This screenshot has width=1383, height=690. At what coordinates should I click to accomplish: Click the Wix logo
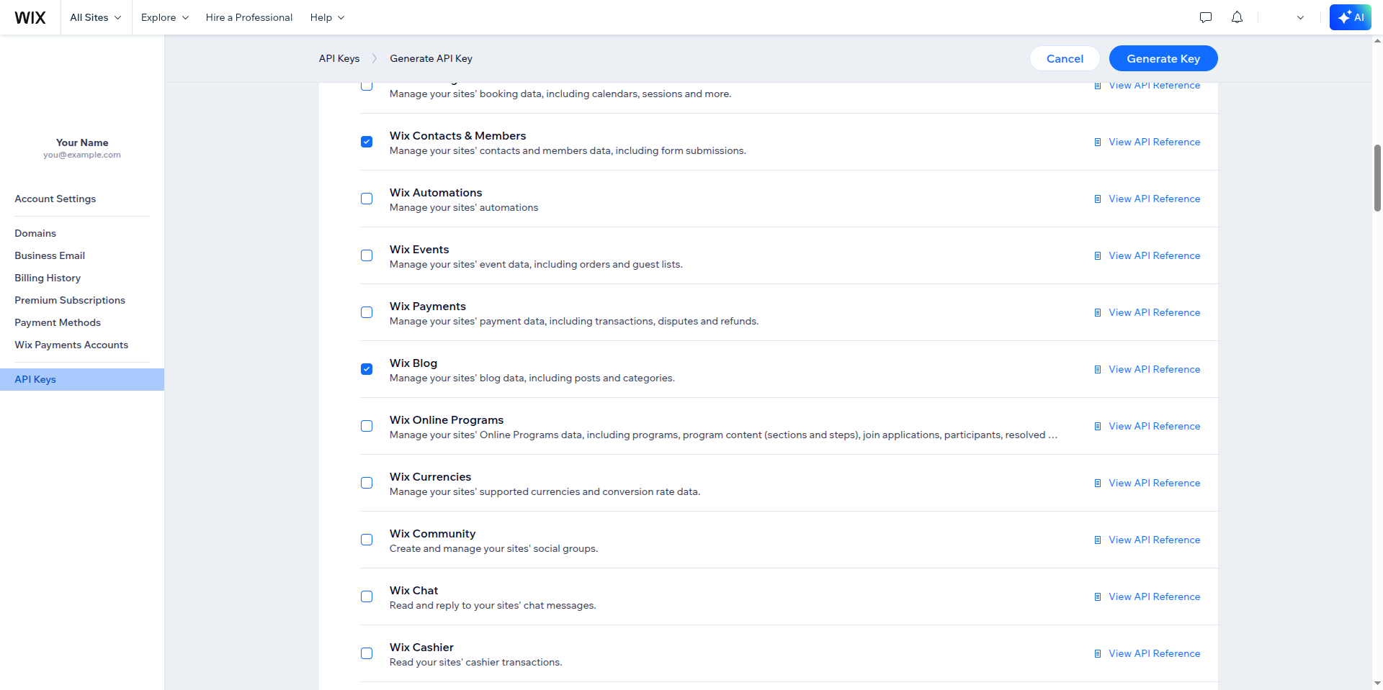click(x=30, y=17)
